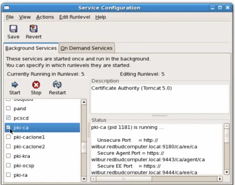This screenshot has height=185, width=235.
Task: Click the 'Editing Runlevel: 5' label
Action: [142, 74]
